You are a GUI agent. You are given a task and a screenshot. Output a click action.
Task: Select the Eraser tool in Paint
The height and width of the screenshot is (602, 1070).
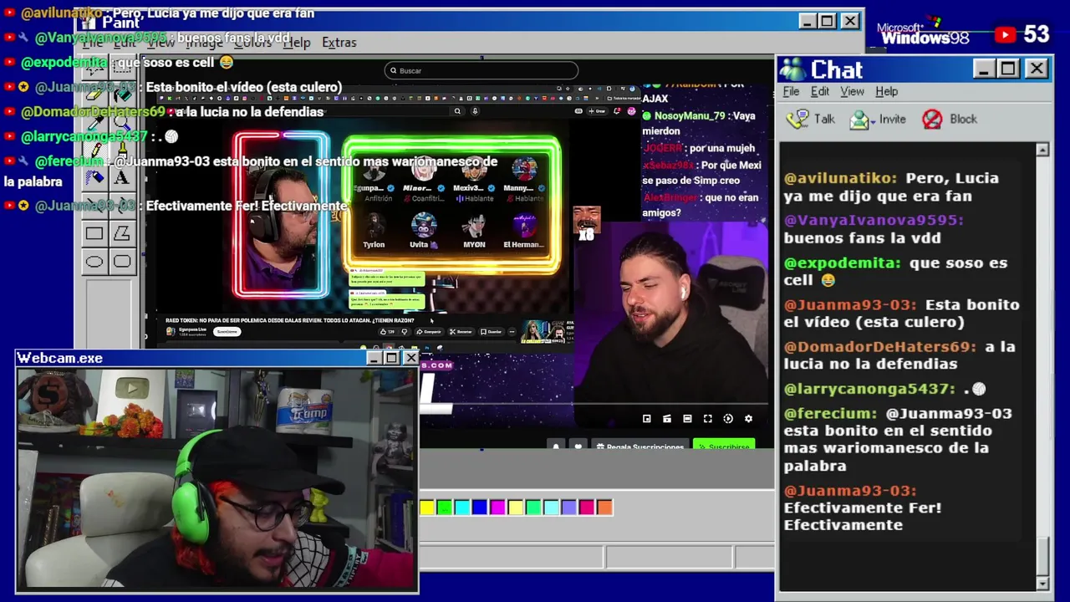click(94, 94)
